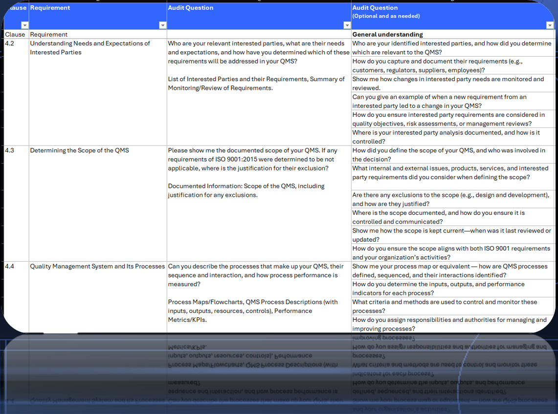Select 'Show me your process map' question cell
Image resolution: width=558 pixels, height=414 pixels.
[452, 271]
